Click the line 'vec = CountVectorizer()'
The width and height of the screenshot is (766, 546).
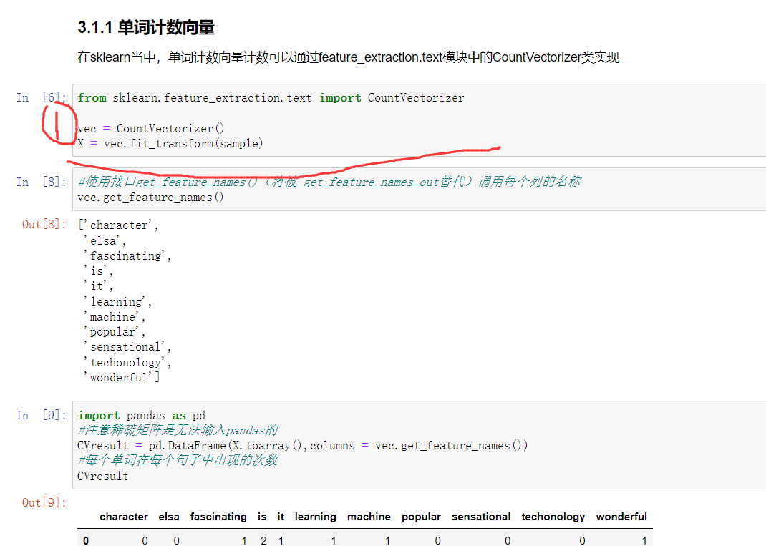[150, 128]
